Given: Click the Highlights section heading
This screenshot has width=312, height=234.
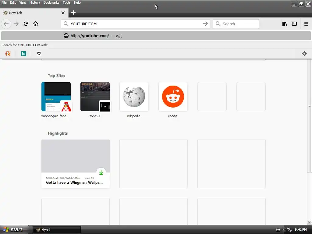Looking at the screenshot, I should (x=58, y=133).
